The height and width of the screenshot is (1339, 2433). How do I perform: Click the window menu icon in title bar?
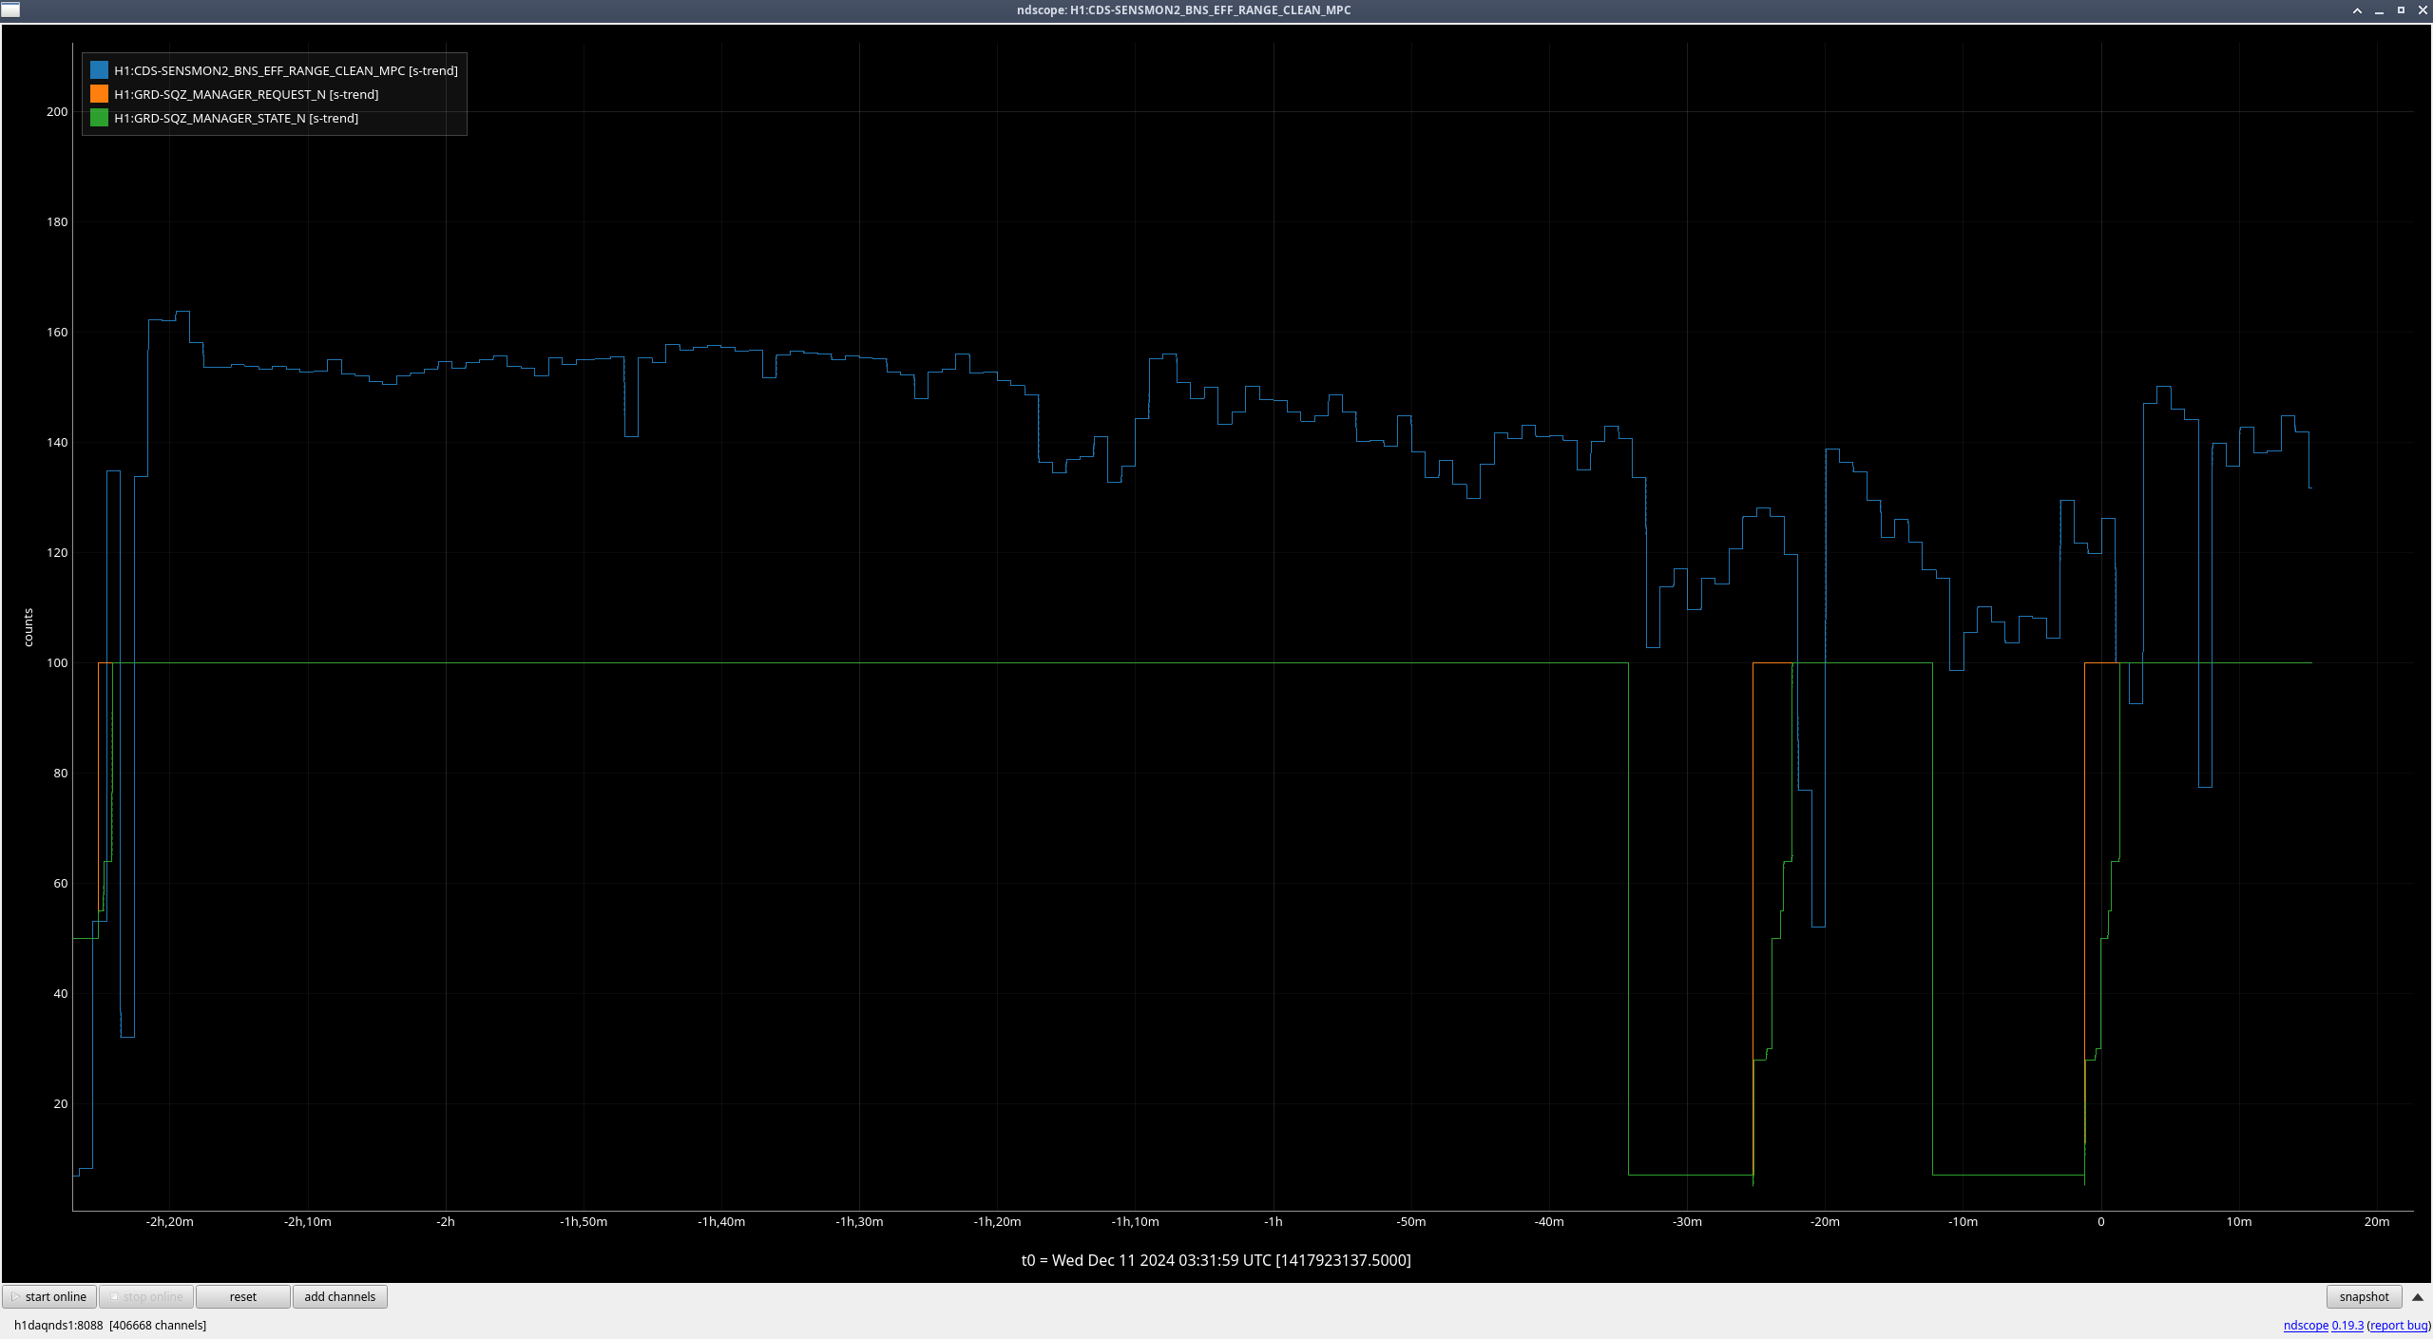click(10, 10)
